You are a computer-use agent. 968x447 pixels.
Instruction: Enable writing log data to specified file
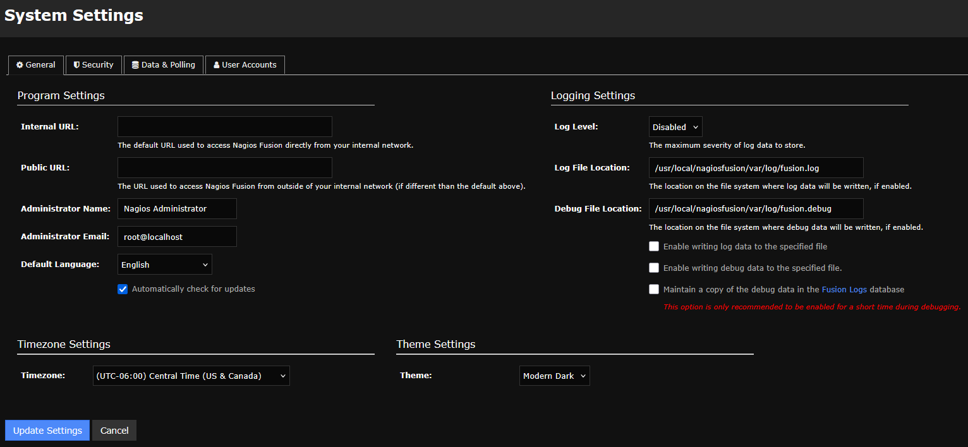tap(654, 246)
